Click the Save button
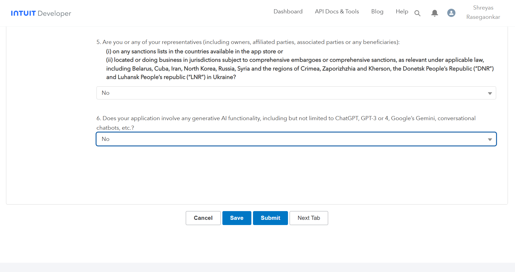515x272 pixels. [x=237, y=218]
